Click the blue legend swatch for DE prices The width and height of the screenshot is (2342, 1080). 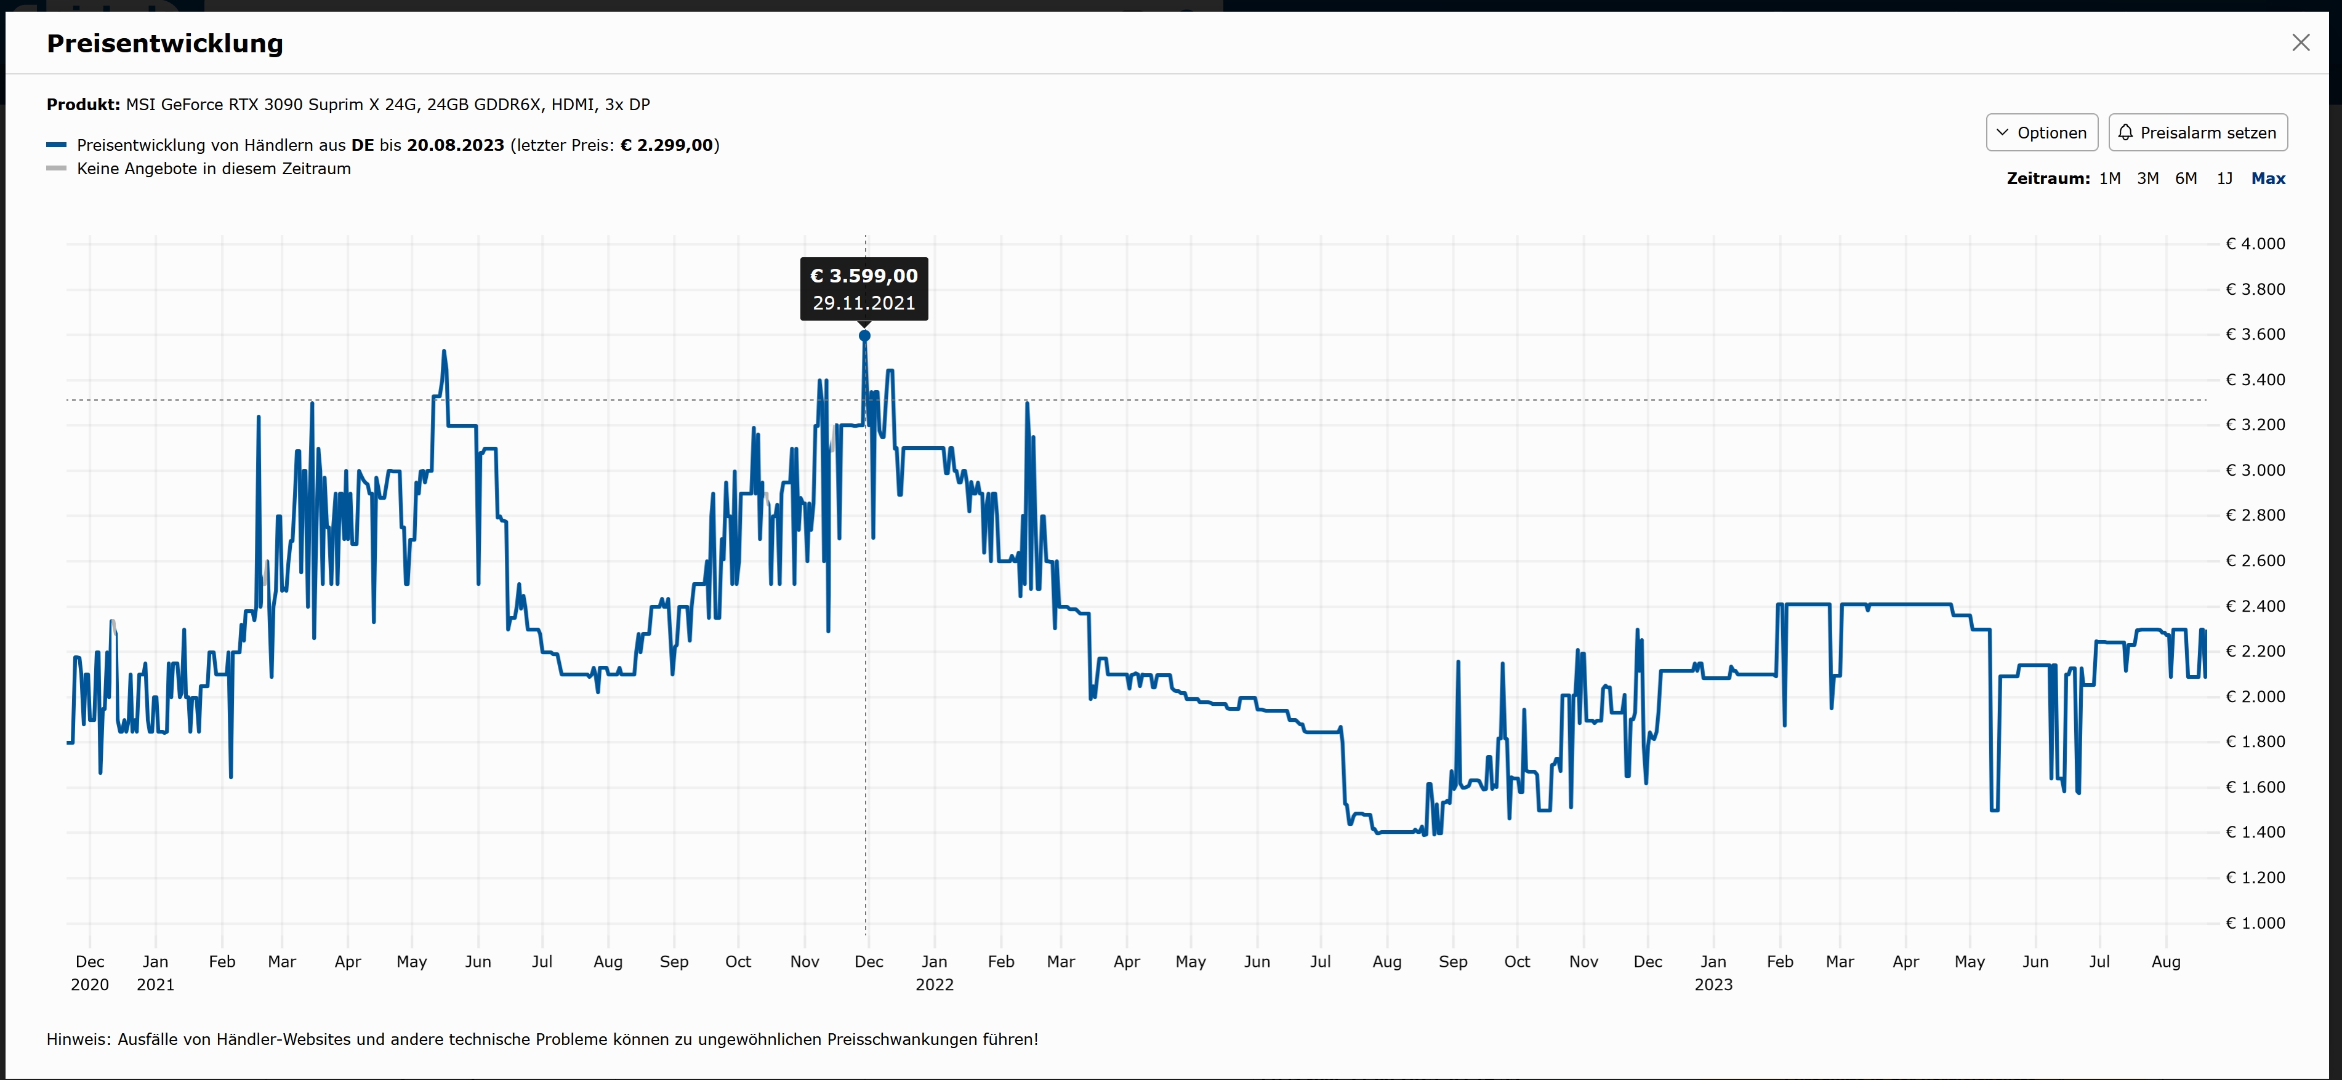click(x=57, y=145)
